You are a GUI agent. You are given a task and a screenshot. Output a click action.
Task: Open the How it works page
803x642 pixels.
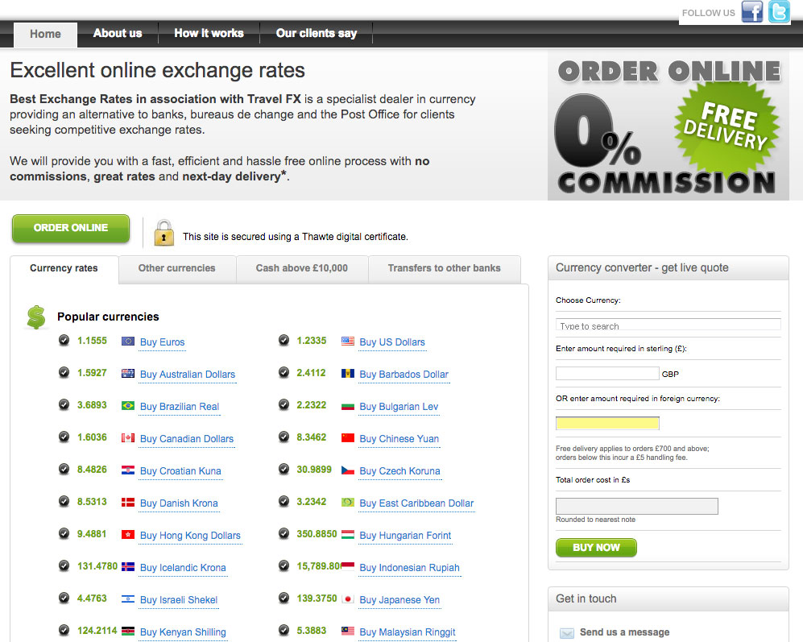click(x=209, y=33)
